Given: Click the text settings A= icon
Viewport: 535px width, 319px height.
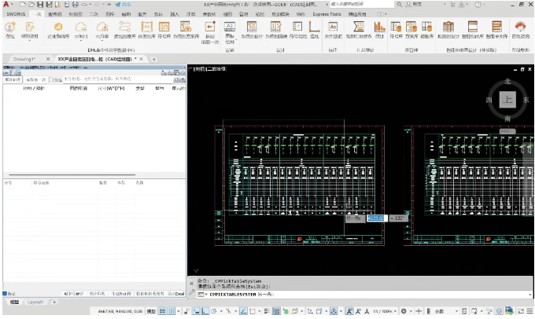Looking at the screenshot, I should click(x=333, y=27).
